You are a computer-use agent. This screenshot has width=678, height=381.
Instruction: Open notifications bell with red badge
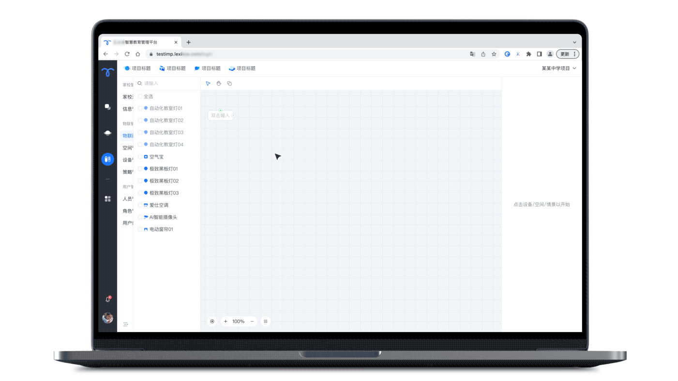pos(108,299)
